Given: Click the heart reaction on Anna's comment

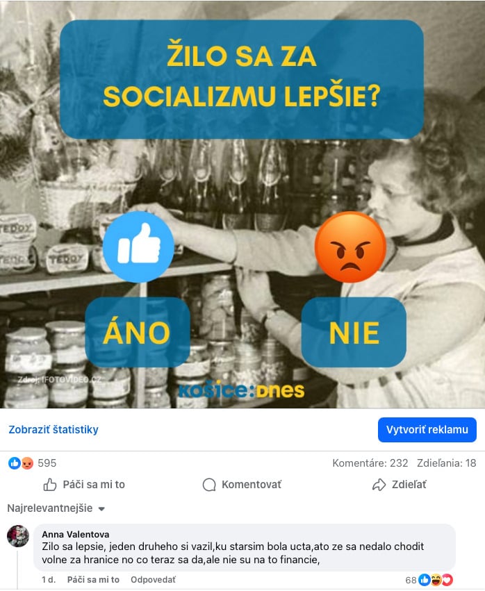Looking at the screenshot, I should pyautogui.click(x=447, y=580).
